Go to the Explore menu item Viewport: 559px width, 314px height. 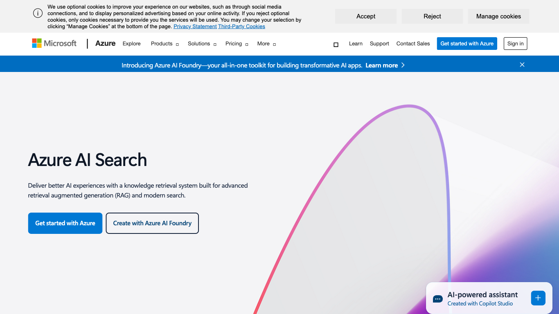(x=131, y=44)
